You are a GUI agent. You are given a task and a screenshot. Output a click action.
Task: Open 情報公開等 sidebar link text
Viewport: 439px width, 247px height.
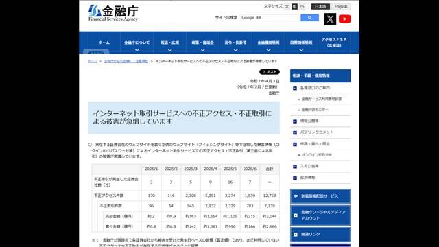tap(309, 121)
